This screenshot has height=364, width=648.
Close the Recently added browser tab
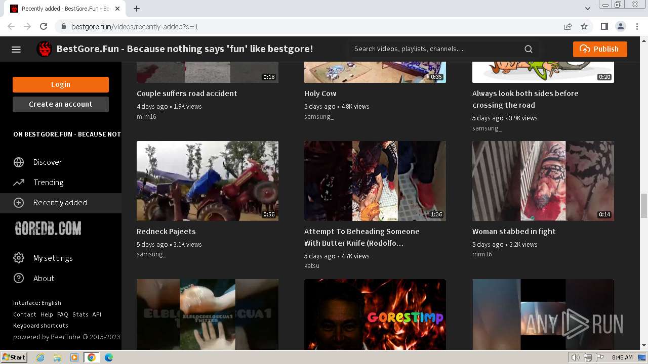click(117, 9)
